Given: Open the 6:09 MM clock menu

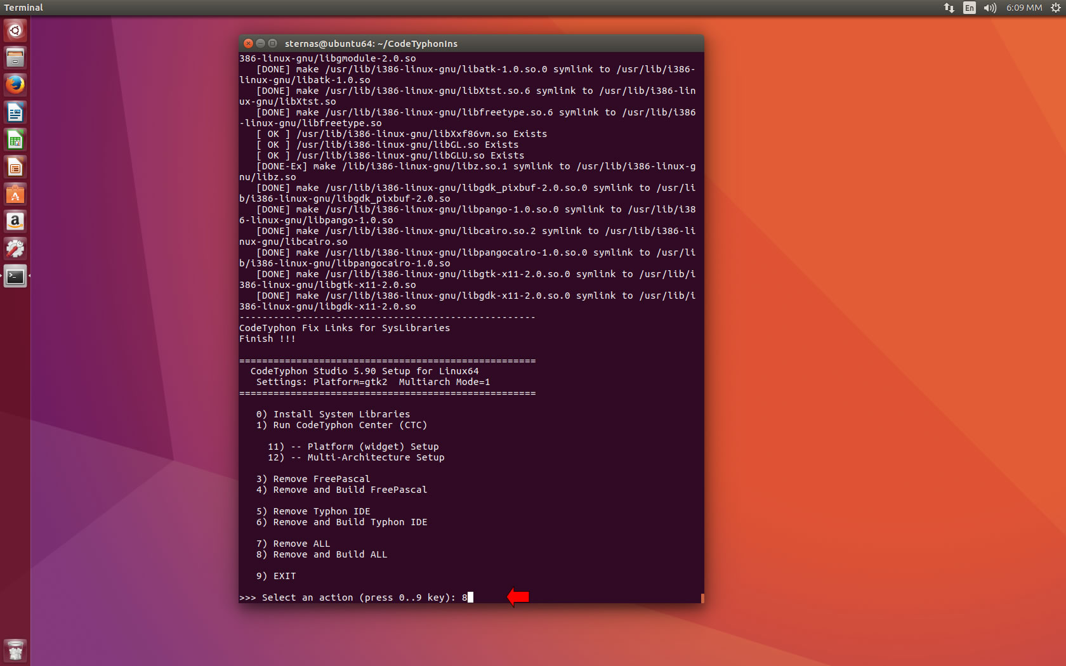Looking at the screenshot, I should (1024, 8).
